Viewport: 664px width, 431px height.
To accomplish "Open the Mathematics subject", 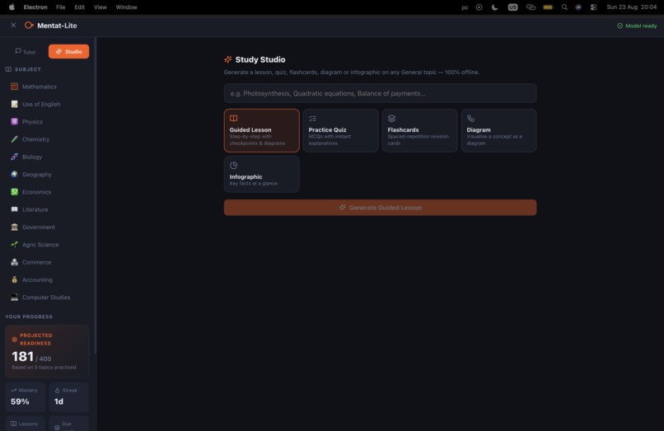I will (47, 87).
